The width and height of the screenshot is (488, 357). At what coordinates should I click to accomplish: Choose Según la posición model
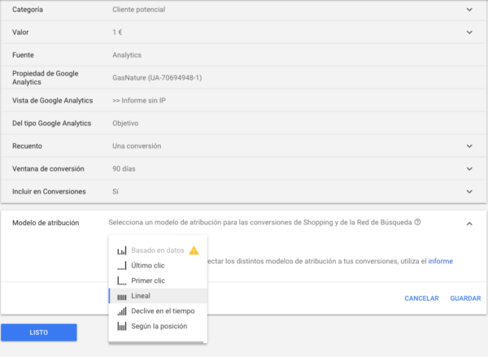[158, 326]
